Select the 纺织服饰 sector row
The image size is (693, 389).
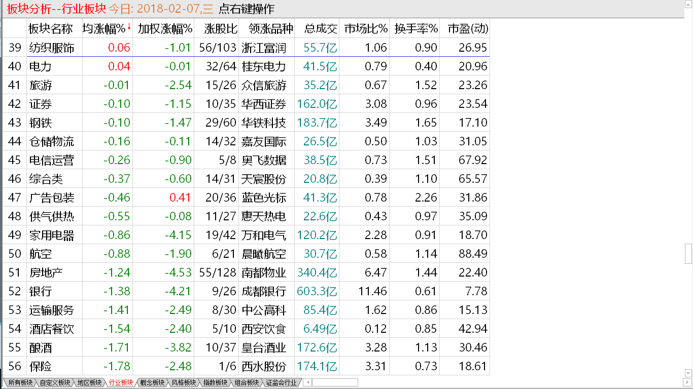(x=246, y=48)
